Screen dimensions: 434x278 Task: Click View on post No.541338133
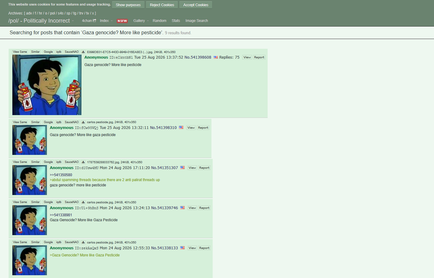tap(192, 248)
